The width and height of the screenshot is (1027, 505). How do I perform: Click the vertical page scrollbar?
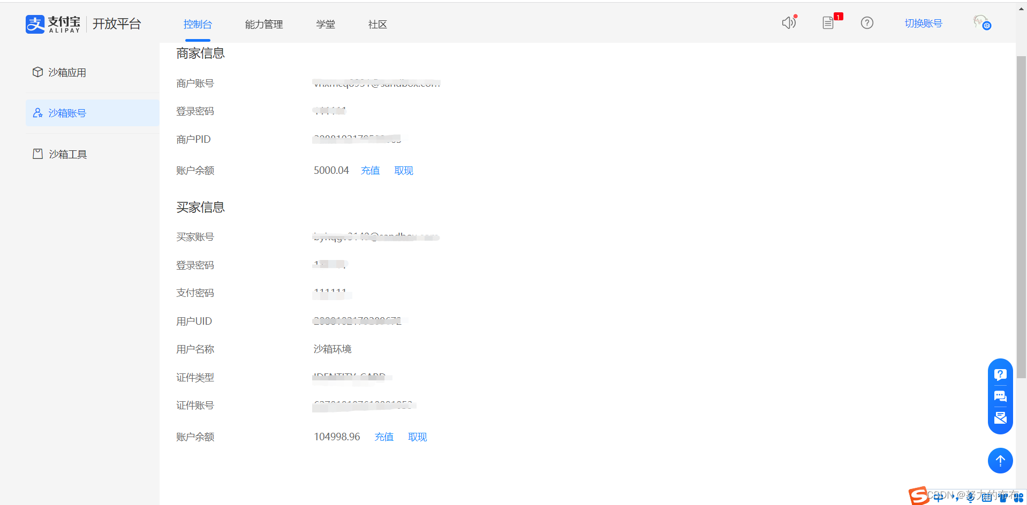(1021, 214)
